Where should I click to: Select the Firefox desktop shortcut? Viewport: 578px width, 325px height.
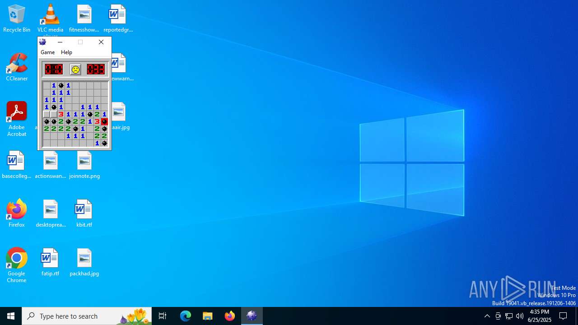click(17, 214)
